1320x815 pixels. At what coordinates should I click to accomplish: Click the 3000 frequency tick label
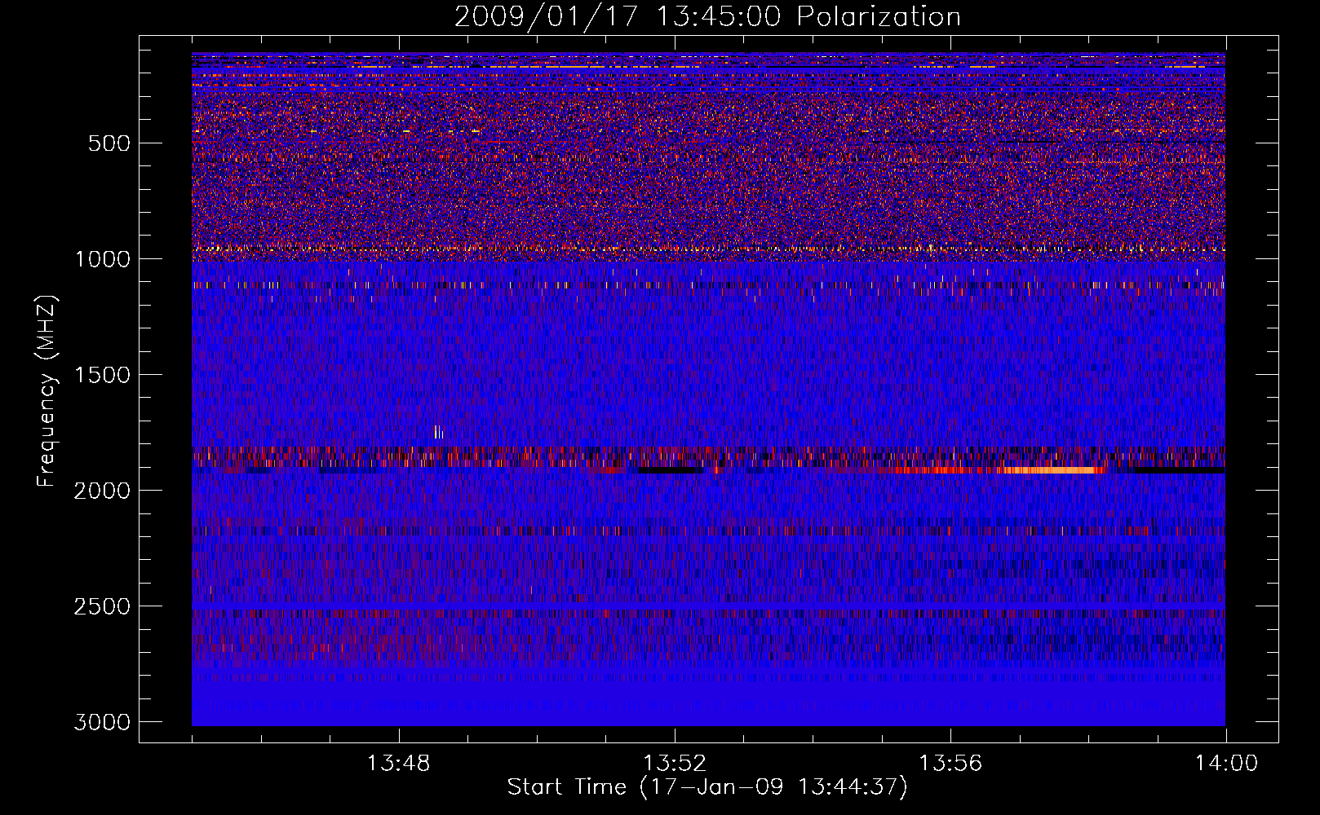tap(102, 722)
